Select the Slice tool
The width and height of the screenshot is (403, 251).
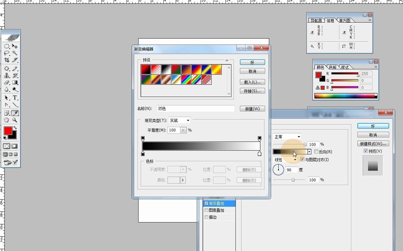[x=15, y=60]
